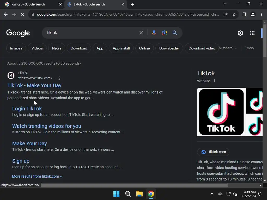Click the muted volume tray icon

point(235,194)
